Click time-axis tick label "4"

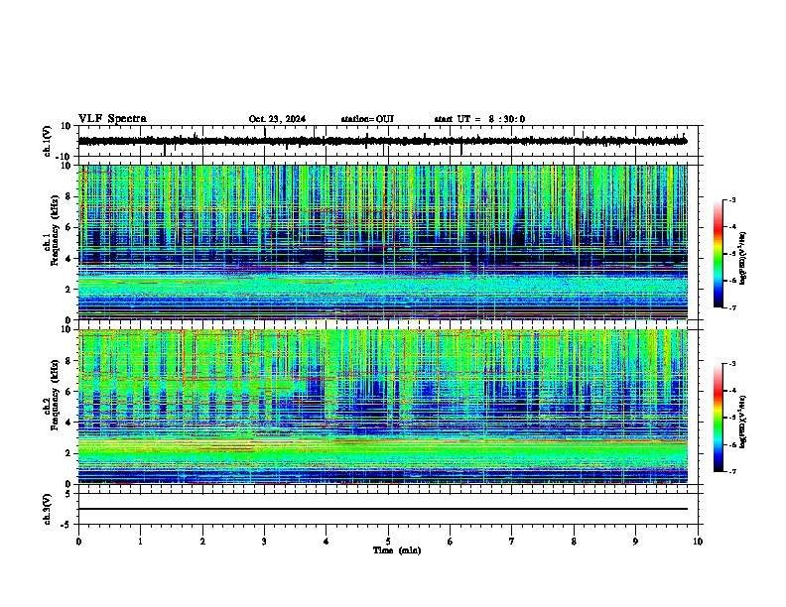(327, 542)
